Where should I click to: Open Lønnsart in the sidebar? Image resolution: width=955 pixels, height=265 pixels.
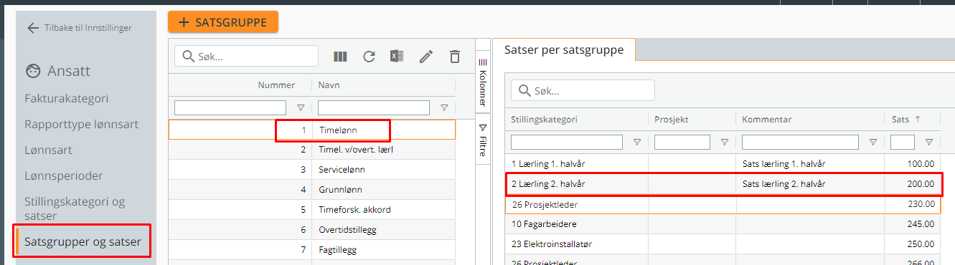(x=48, y=150)
